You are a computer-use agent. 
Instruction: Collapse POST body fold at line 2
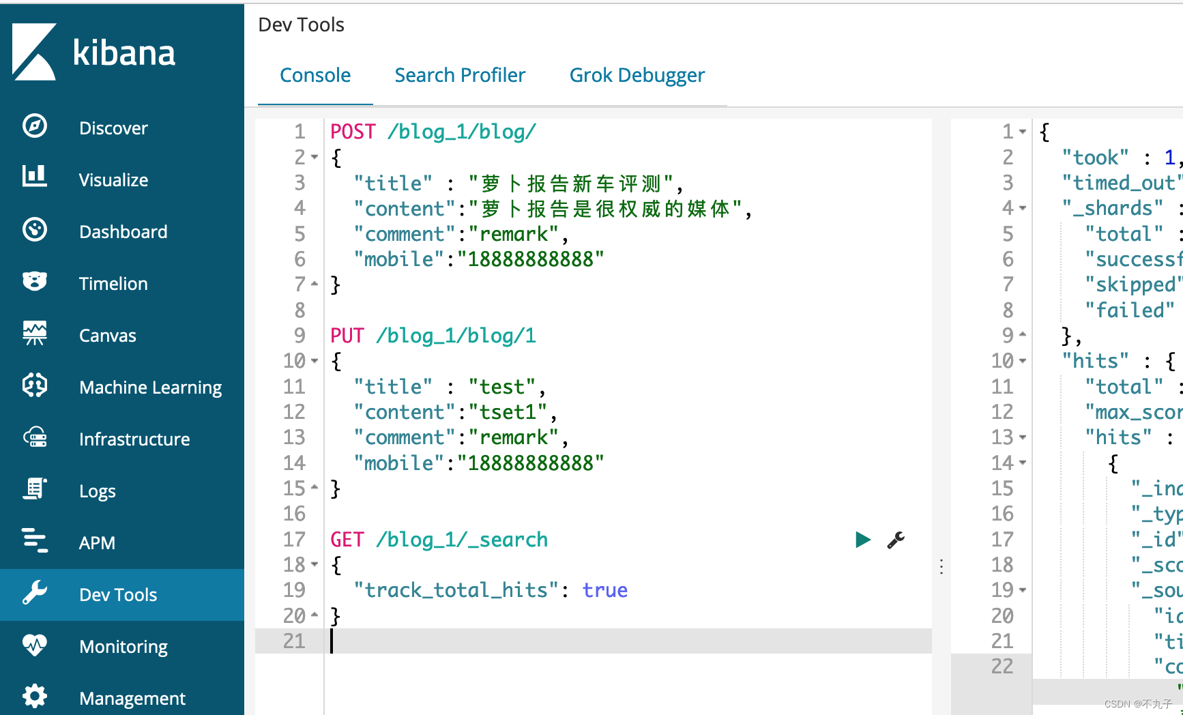point(315,158)
